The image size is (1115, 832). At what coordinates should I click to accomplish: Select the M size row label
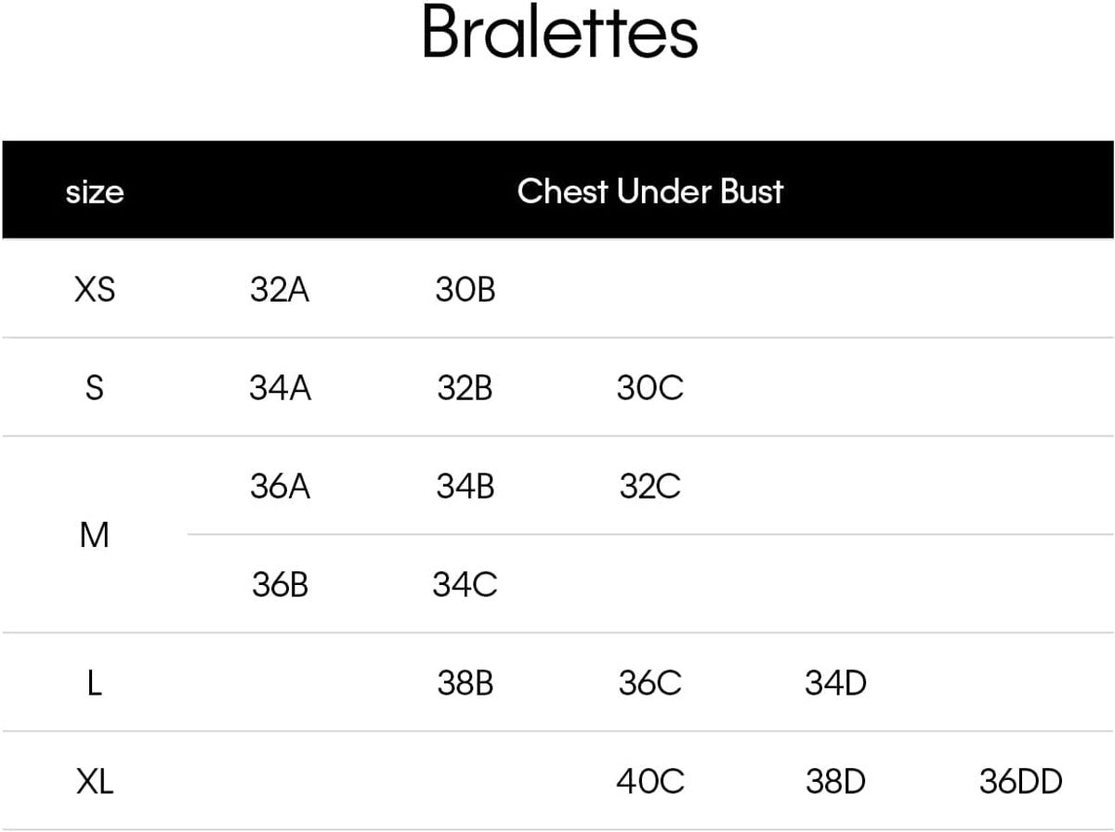[95, 535]
